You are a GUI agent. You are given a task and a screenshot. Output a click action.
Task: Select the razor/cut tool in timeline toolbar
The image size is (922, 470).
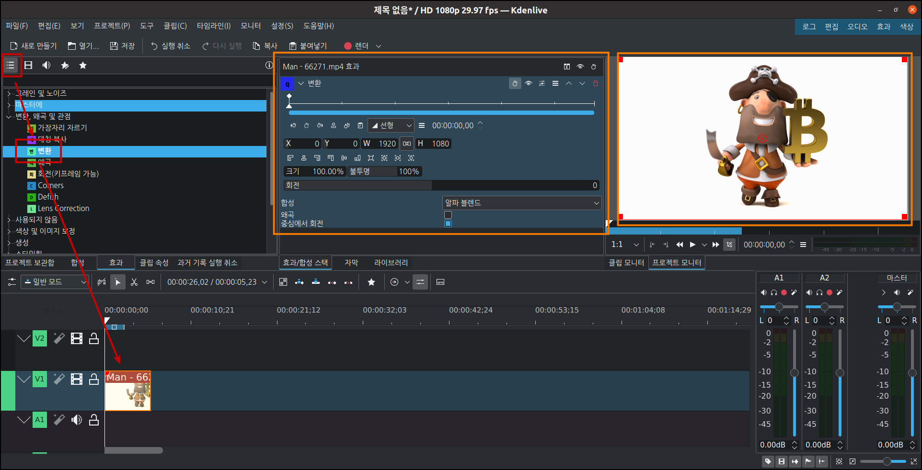tap(135, 282)
